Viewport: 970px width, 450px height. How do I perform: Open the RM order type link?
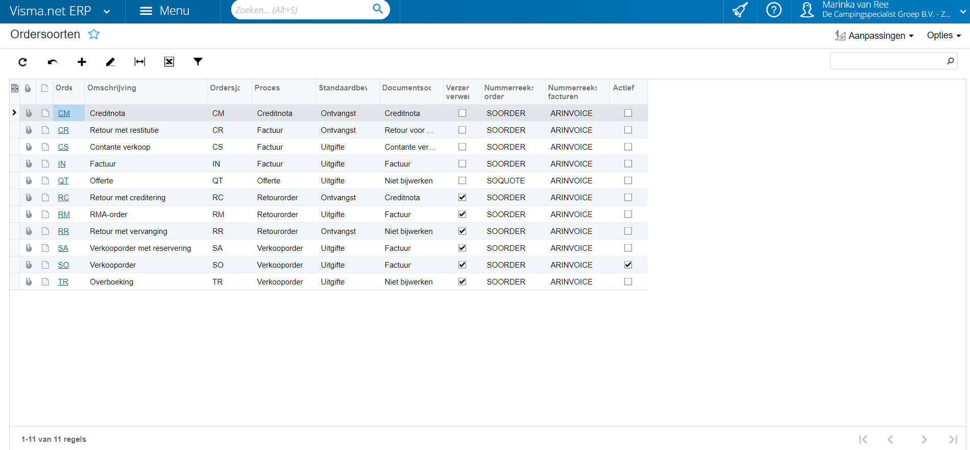(63, 214)
